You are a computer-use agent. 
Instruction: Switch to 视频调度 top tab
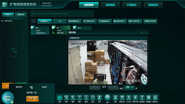point(110,5)
